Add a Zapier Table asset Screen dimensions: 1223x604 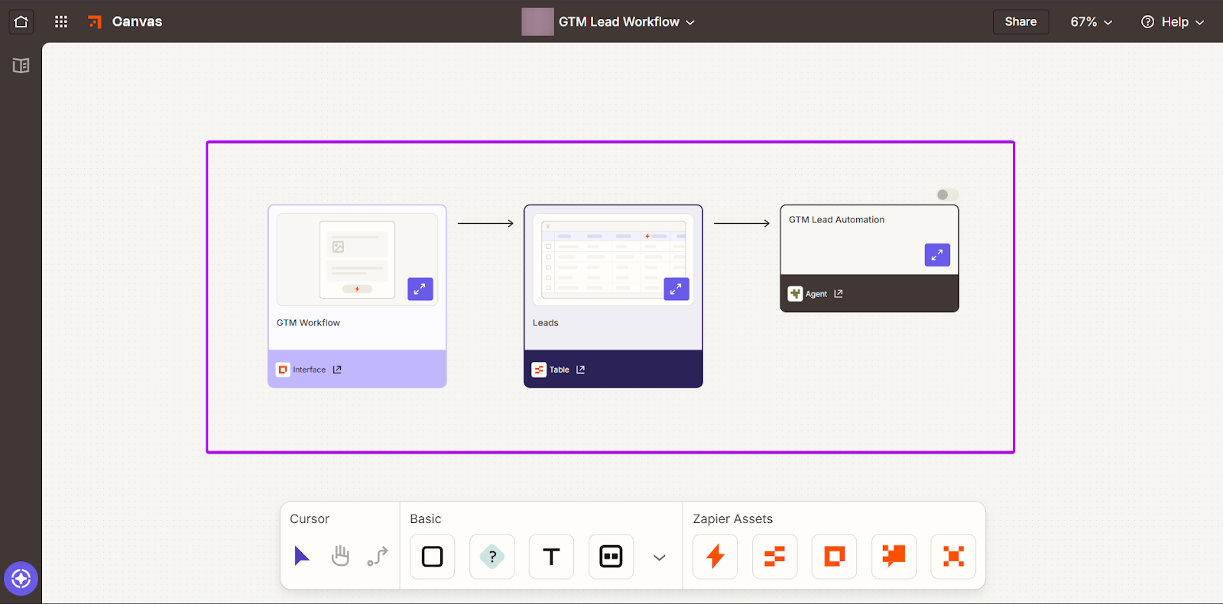pyautogui.click(x=774, y=557)
